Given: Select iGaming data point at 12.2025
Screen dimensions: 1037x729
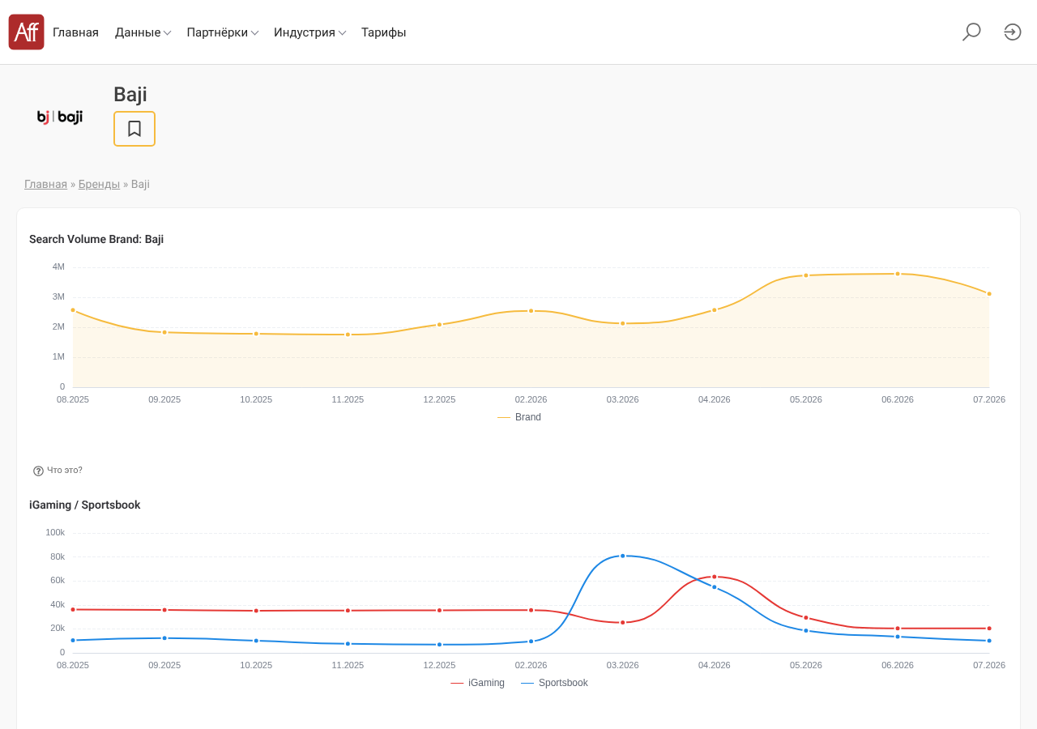Looking at the screenshot, I should coord(440,645).
